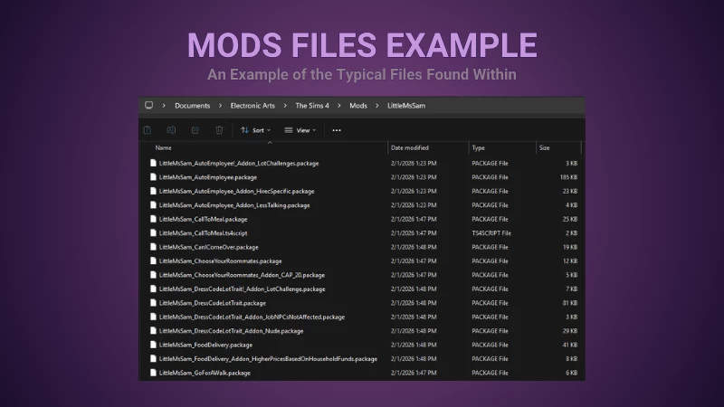The width and height of the screenshot is (724, 407).
Task: Click file icon of LittleMsSam_CallToMeal.ts4script
Action: (x=153, y=233)
